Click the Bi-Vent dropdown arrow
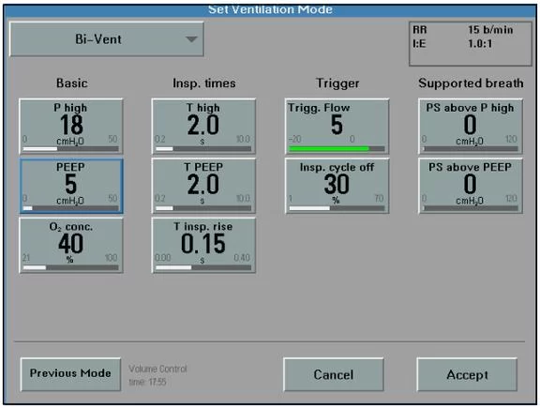 [x=191, y=39]
